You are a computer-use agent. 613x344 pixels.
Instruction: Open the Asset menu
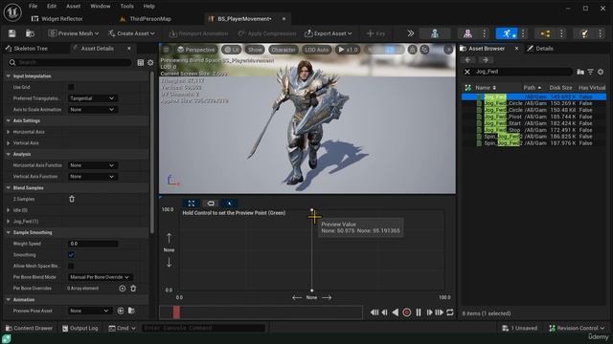(x=73, y=7)
